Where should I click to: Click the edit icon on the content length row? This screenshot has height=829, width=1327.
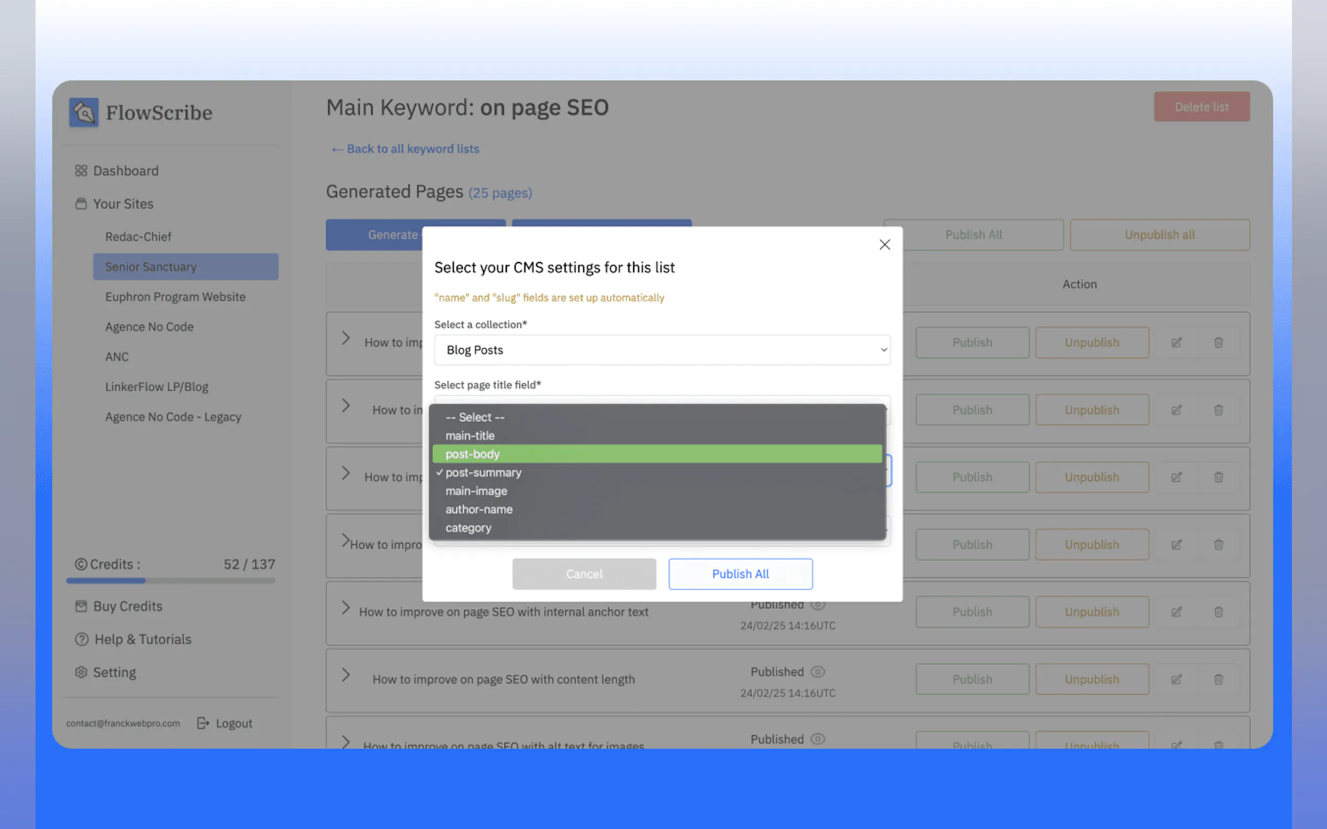pos(1176,679)
